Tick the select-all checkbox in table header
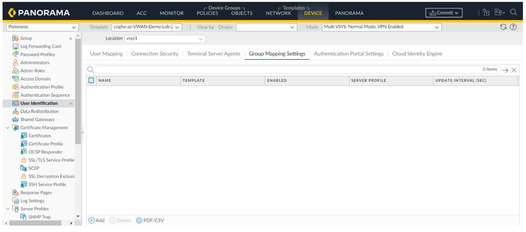The height and width of the screenshot is (232, 526). [x=91, y=81]
